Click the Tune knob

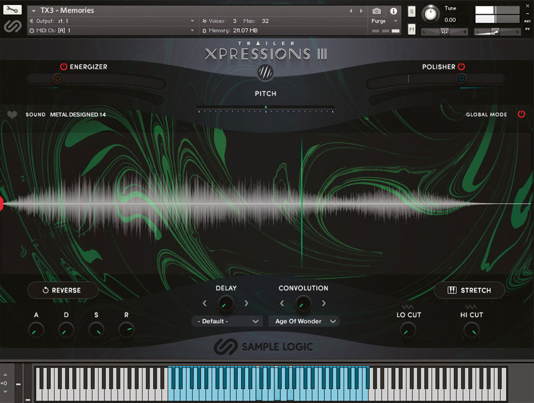click(x=431, y=14)
